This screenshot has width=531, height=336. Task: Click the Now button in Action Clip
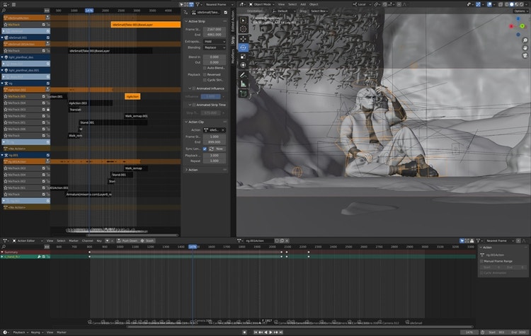click(x=219, y=149)
